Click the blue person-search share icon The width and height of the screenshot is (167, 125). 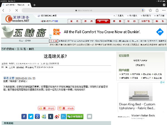pos(63,116)
